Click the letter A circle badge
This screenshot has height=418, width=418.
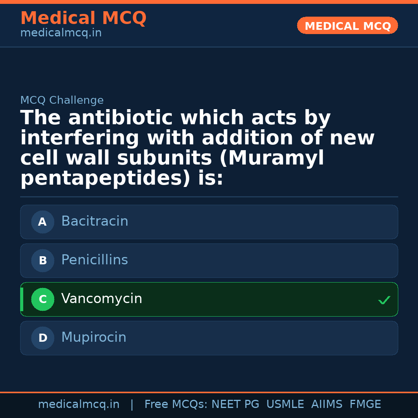(43, 222)
